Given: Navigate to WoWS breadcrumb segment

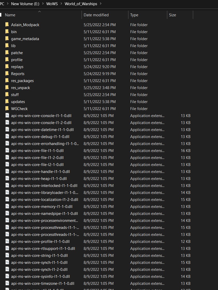Looking at the screenshot, I should click(x=52, y=4).
